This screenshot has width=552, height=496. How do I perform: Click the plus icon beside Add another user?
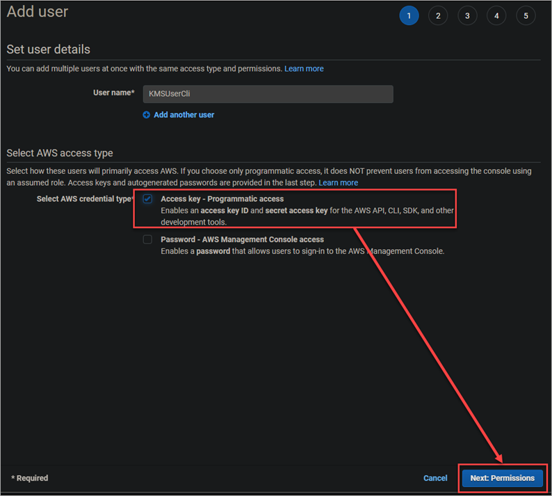146,115
